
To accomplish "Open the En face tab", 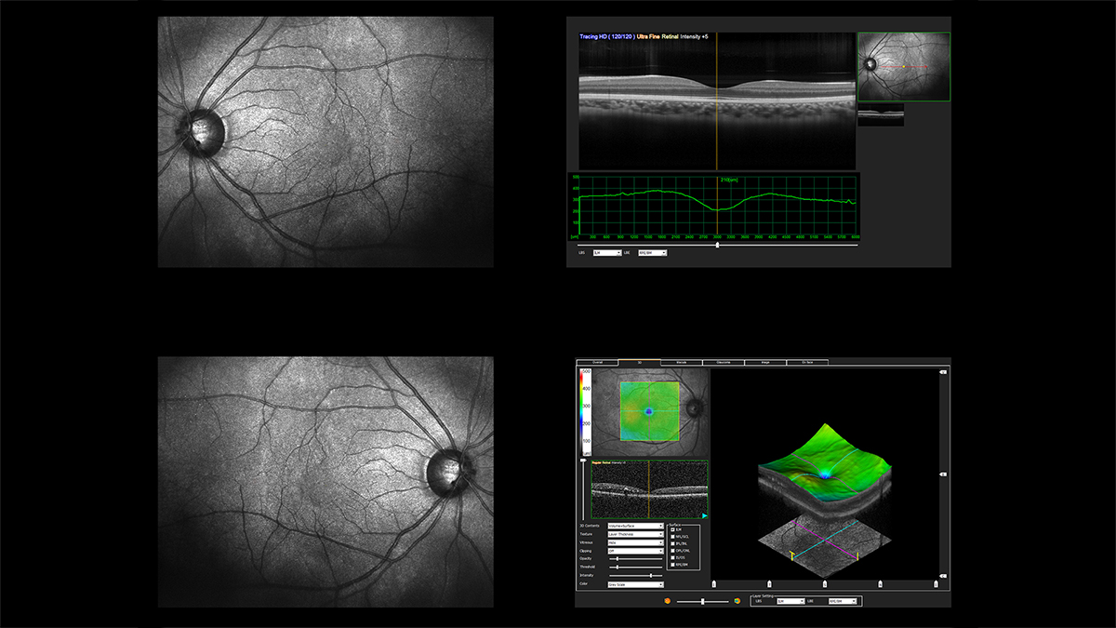I will pos(806,362).
